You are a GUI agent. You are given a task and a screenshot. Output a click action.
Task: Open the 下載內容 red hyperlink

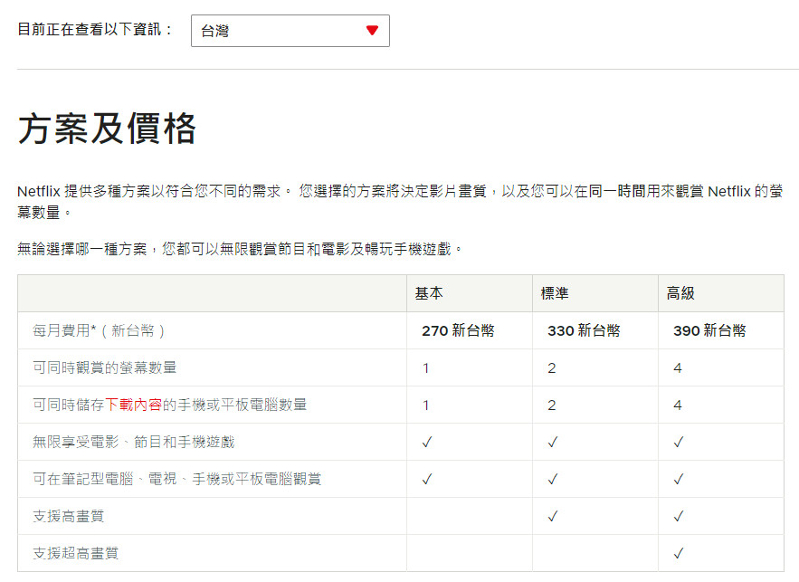tap(134, 405)
